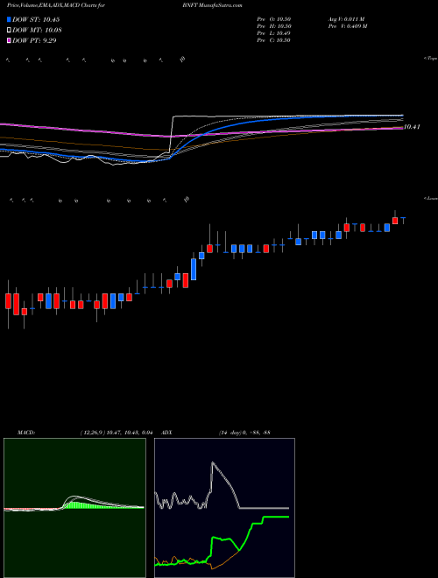Click the blue DOW ST legend swatch
This screenshot has width=438, height=578.
(x=9, y=19)
